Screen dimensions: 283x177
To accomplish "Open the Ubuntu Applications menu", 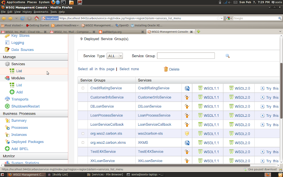I will point(16,2).
